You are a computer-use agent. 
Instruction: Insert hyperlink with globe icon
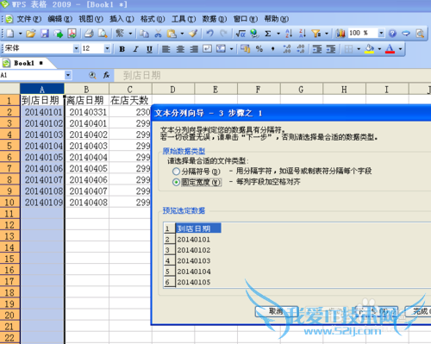click(x=254, y=34)
